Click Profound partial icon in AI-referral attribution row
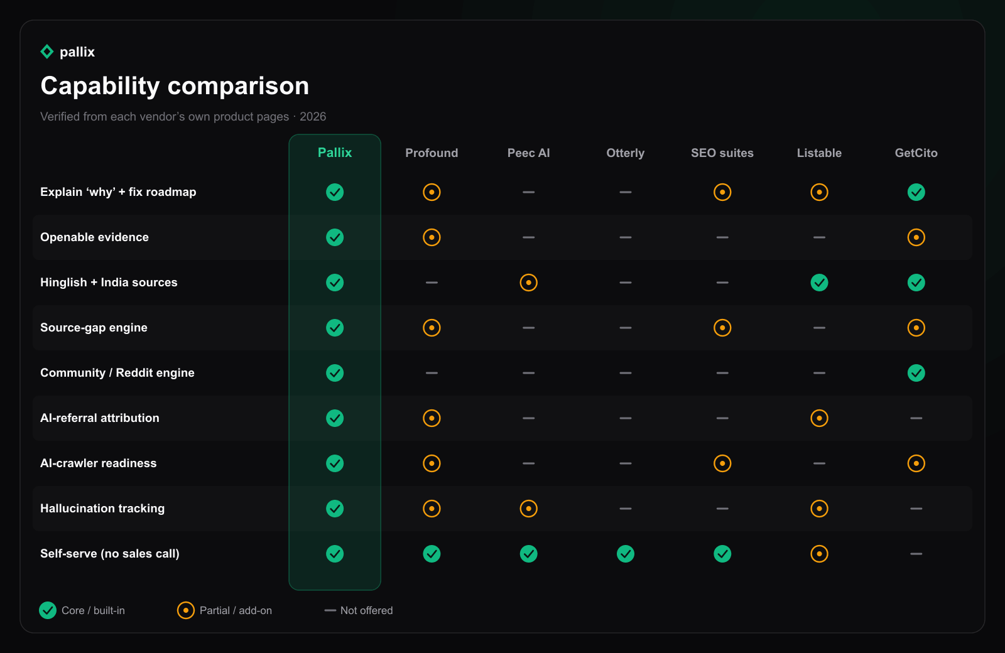Screen dimensions: 1005x653 point(432,418)
